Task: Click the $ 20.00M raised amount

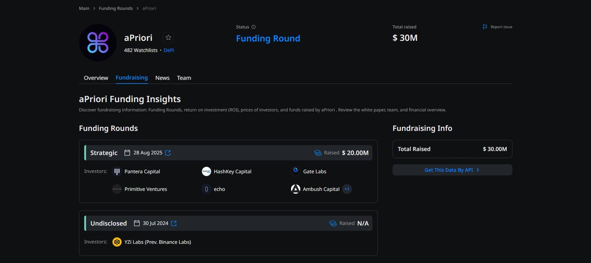Action: [x=355, y=153]
